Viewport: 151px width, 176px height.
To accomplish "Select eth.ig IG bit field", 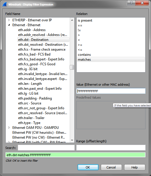I will 28,69.
